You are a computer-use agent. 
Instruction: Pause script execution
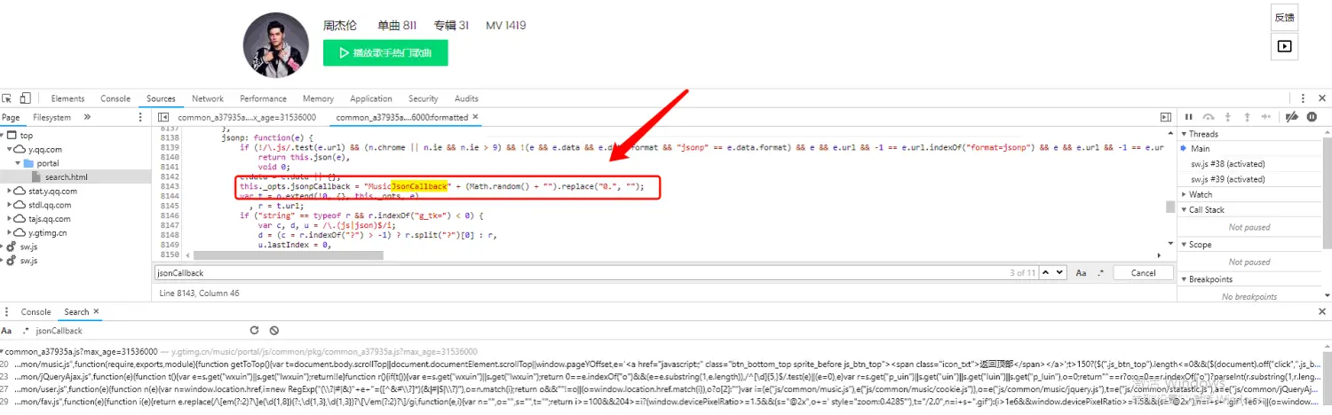[1189, 117]
